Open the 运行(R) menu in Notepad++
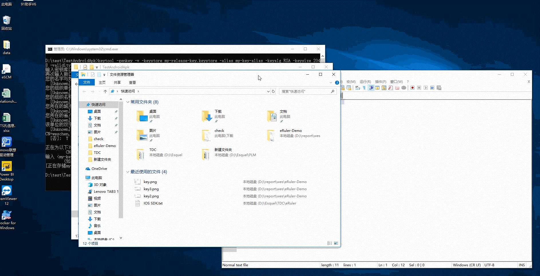This screenshot has width=540, height=276. [x=365, y=82]
